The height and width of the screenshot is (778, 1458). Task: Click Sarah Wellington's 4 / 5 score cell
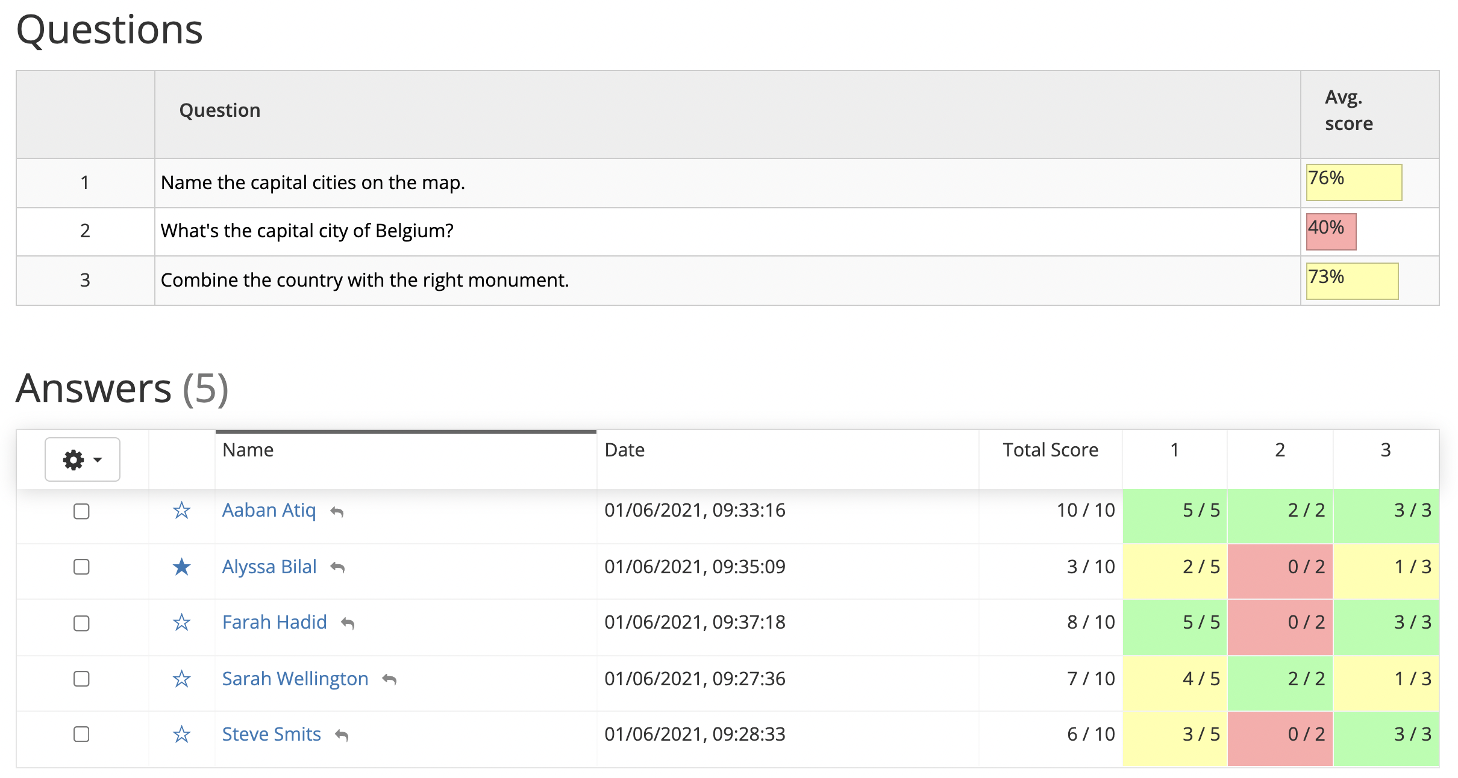point(1175,683)
